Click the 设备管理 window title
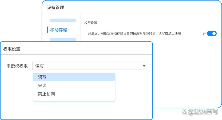 pyautogui.click(x=55, y=7)
